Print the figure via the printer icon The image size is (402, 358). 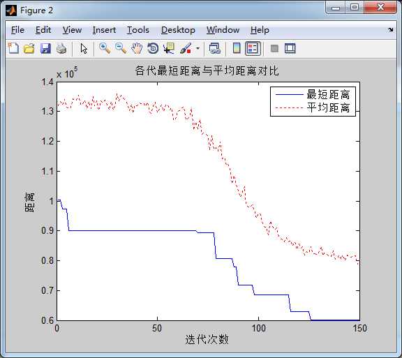[61, 48]
